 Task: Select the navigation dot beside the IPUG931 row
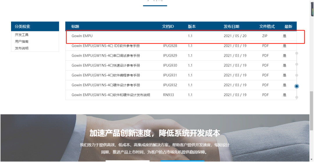(x=297, y=75)
